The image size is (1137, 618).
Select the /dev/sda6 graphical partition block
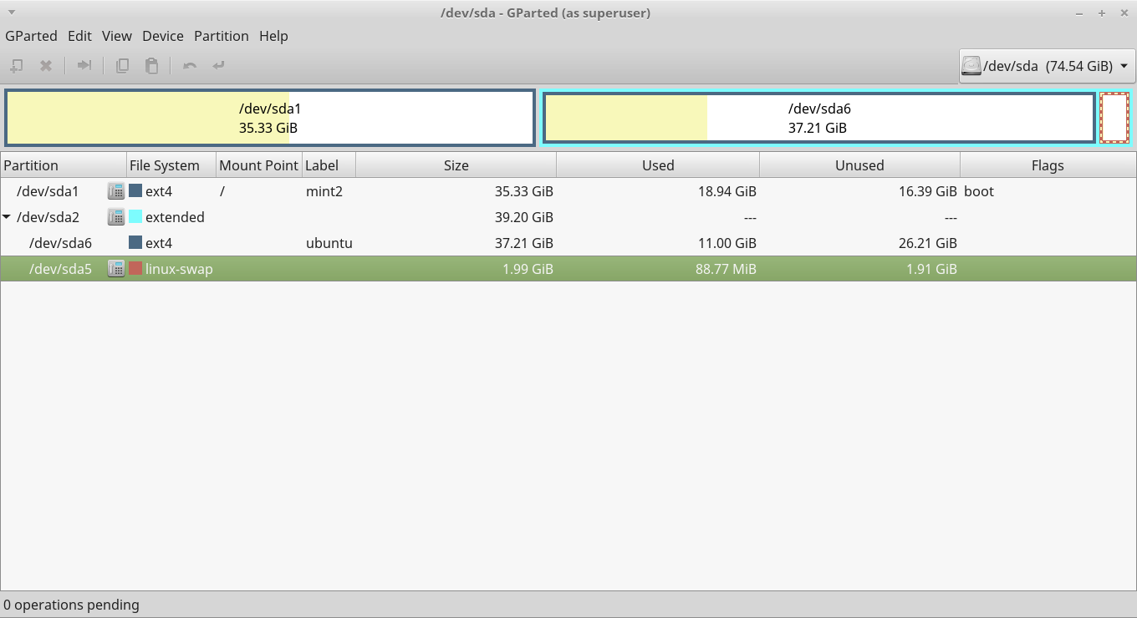tap(819, 118)
